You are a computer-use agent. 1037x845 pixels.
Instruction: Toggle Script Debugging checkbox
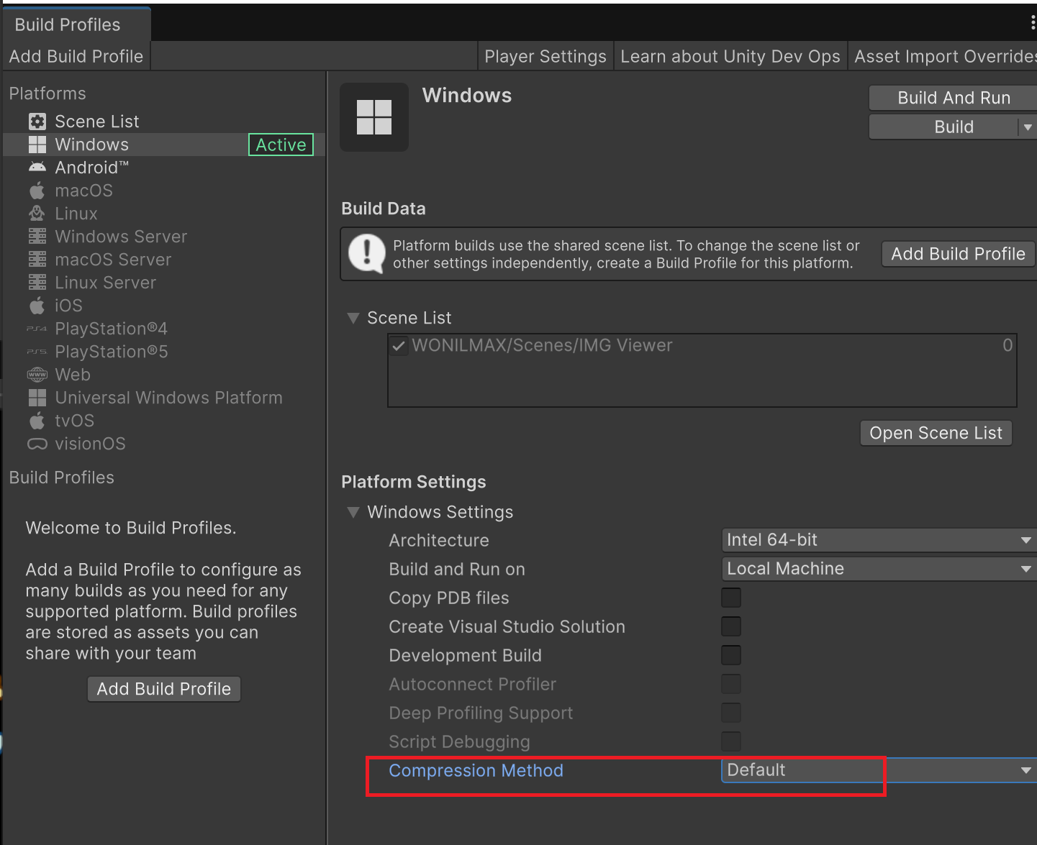(x=731, y=741)
